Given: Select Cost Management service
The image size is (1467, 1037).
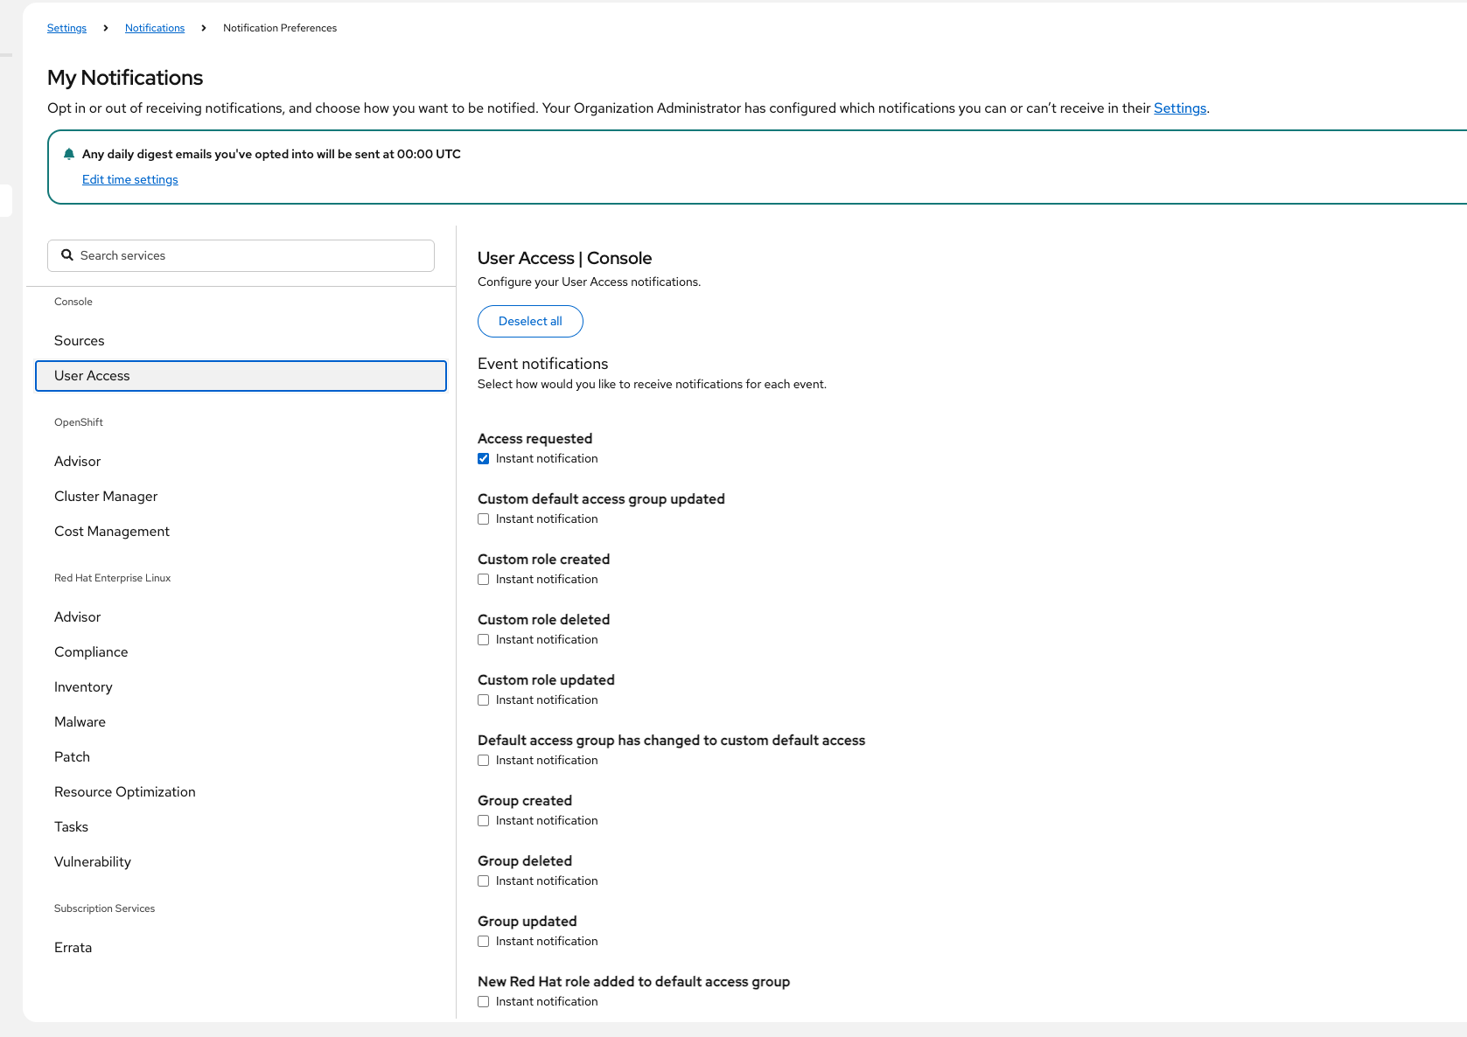Looking at the screenshot, I should [x=112, y=532].
